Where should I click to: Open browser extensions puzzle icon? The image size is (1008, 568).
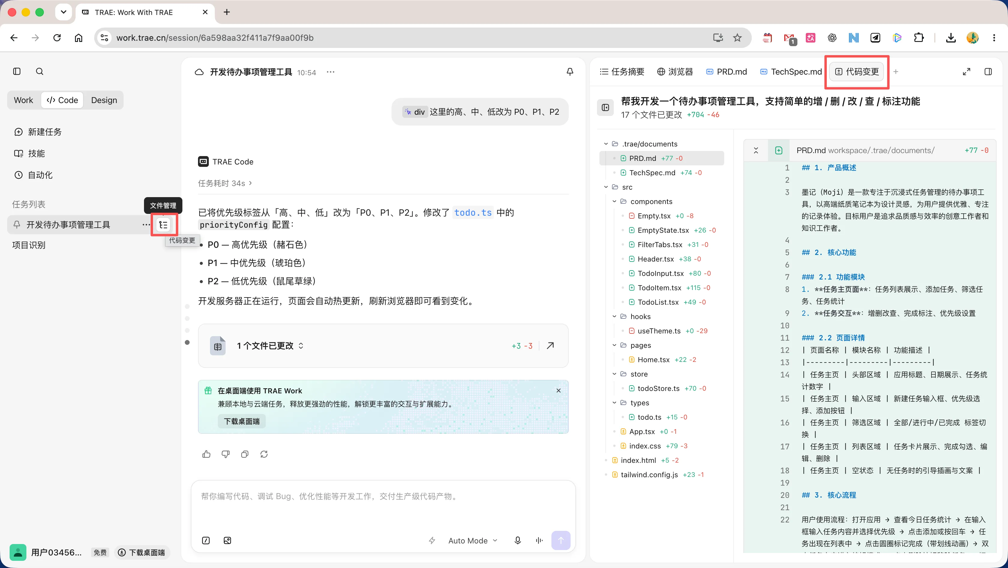919,38
